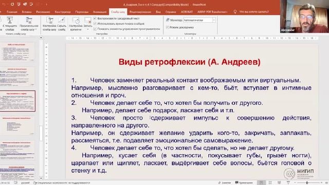Click accessibility status 'Специальные возможности' in status bar
The height and width of the screenshot is (185, 329).
(x=62, y=183)
